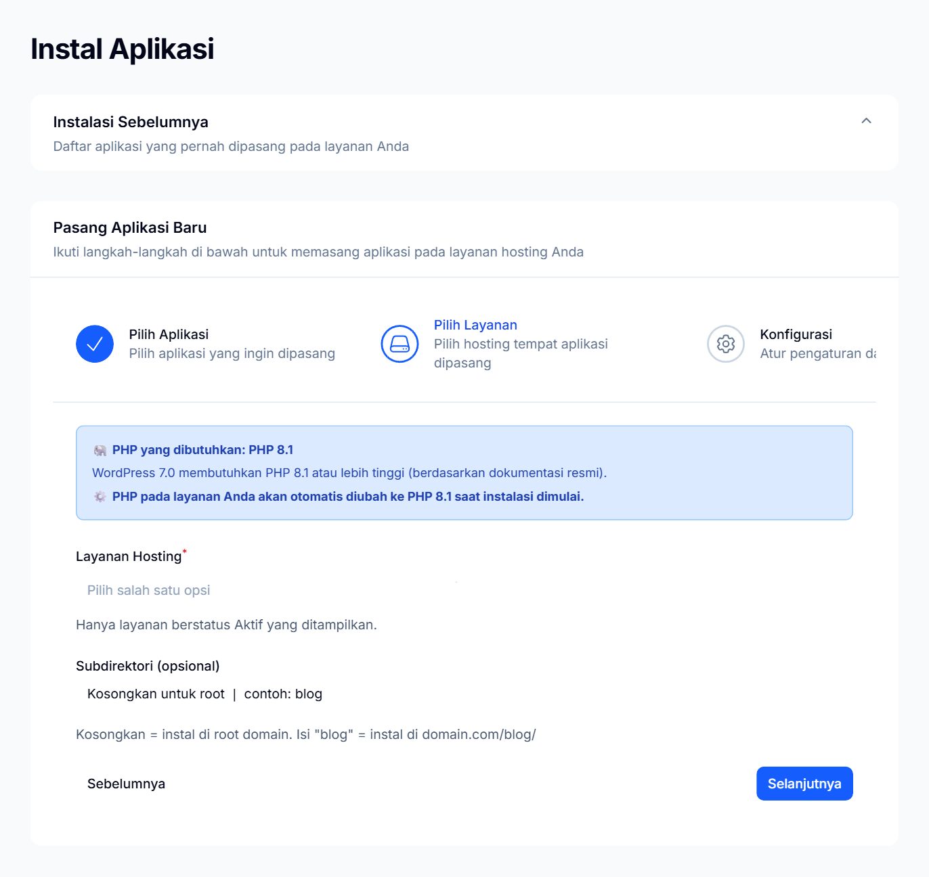Viewport: 929px width, 877px height.
Task: Click the 'Kosongkan = instal di root domain' hint
Action: [306, 734]
